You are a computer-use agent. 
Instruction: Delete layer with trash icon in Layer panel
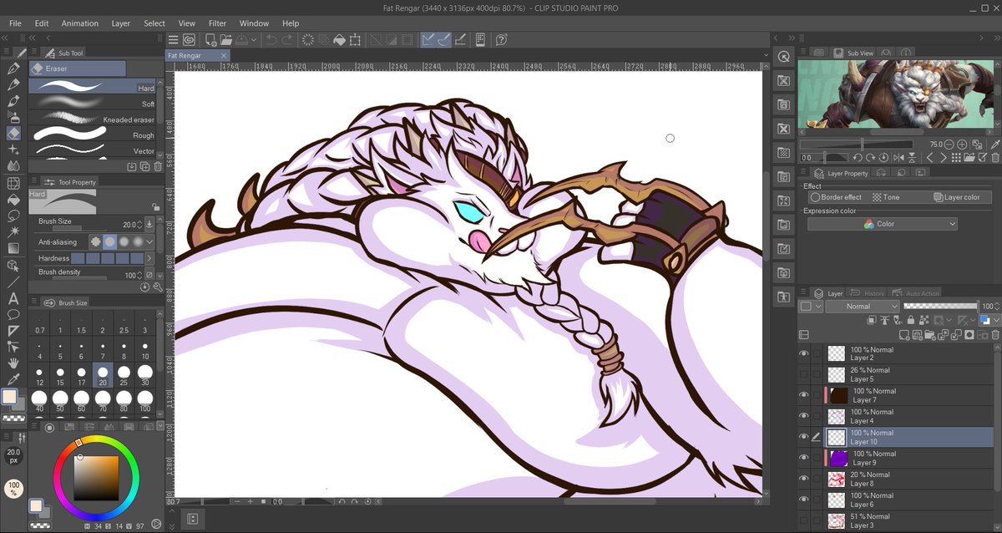click(994, 335)
